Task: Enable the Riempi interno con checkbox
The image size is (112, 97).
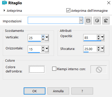Action: 54,69
